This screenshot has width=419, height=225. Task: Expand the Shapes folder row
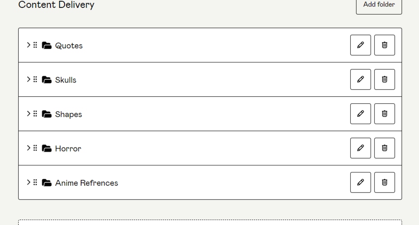[x=28, y=114]
